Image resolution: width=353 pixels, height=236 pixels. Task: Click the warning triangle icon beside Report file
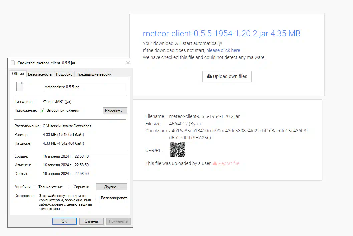pyautogui.click(x=215, y=163)
